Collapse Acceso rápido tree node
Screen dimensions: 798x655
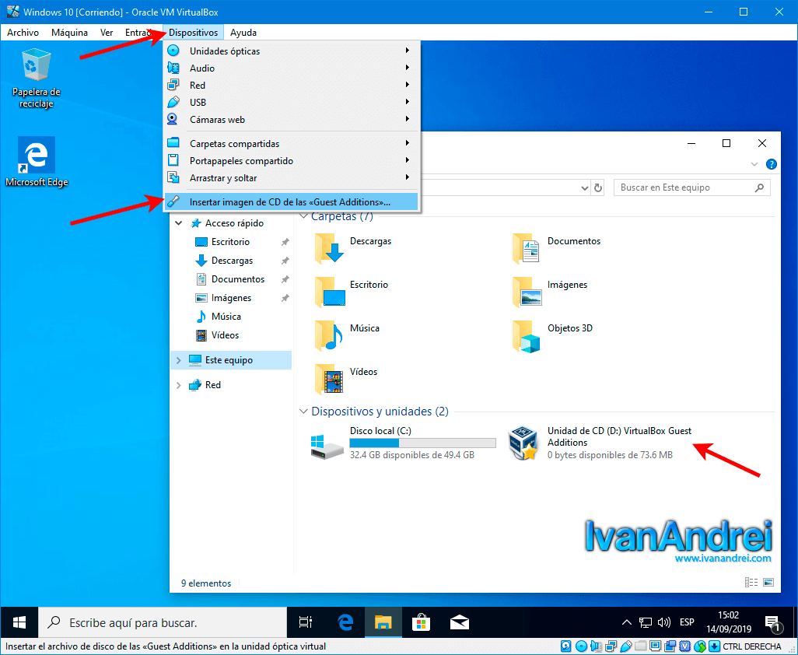point(179,223)
